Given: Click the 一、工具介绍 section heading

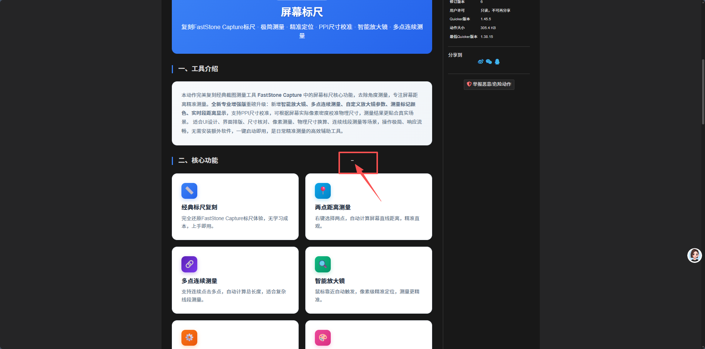Looking at the screenshot, I should coord(198,69).
